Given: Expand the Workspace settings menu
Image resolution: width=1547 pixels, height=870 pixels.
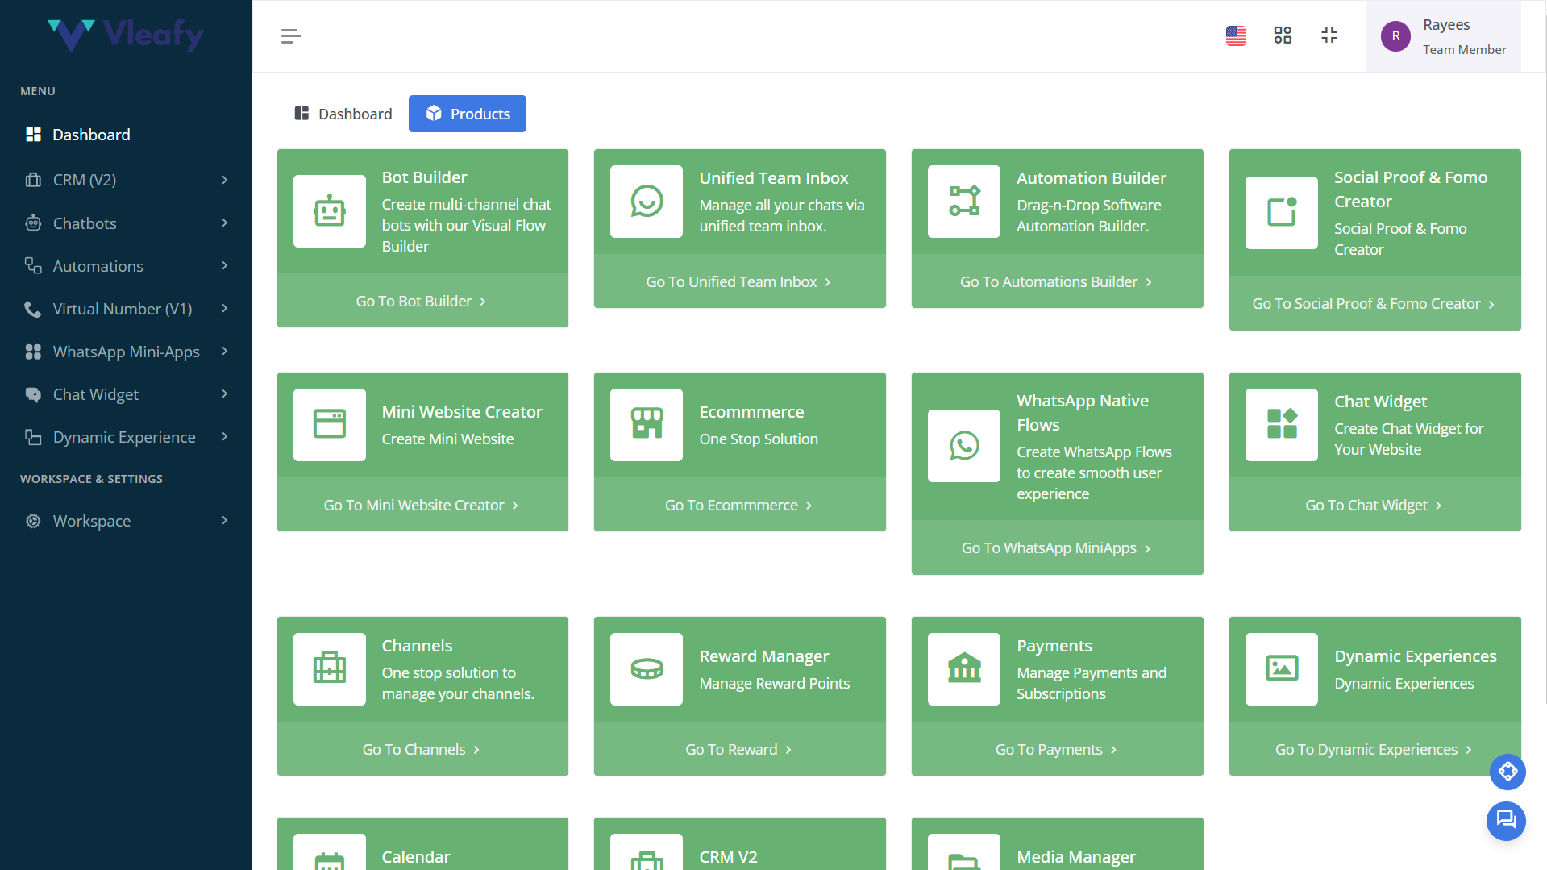Looking at the screenshot, I should (x=126, y=521).
